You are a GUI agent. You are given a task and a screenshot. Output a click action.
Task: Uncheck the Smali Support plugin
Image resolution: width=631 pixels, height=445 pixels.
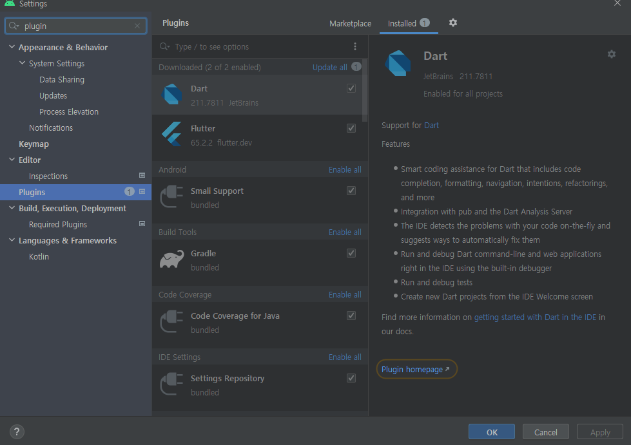tap(351, 191)
